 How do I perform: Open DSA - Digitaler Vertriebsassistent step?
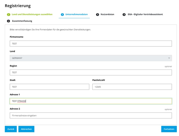(145, 14)
